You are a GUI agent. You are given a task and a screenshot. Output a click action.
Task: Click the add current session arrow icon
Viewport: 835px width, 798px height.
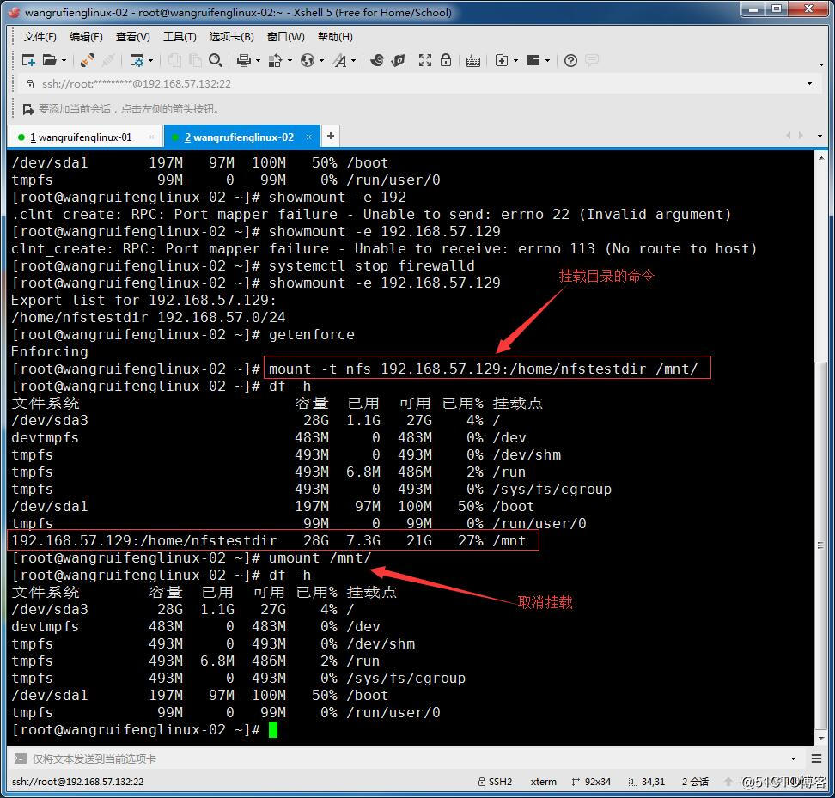coord(28,109)
